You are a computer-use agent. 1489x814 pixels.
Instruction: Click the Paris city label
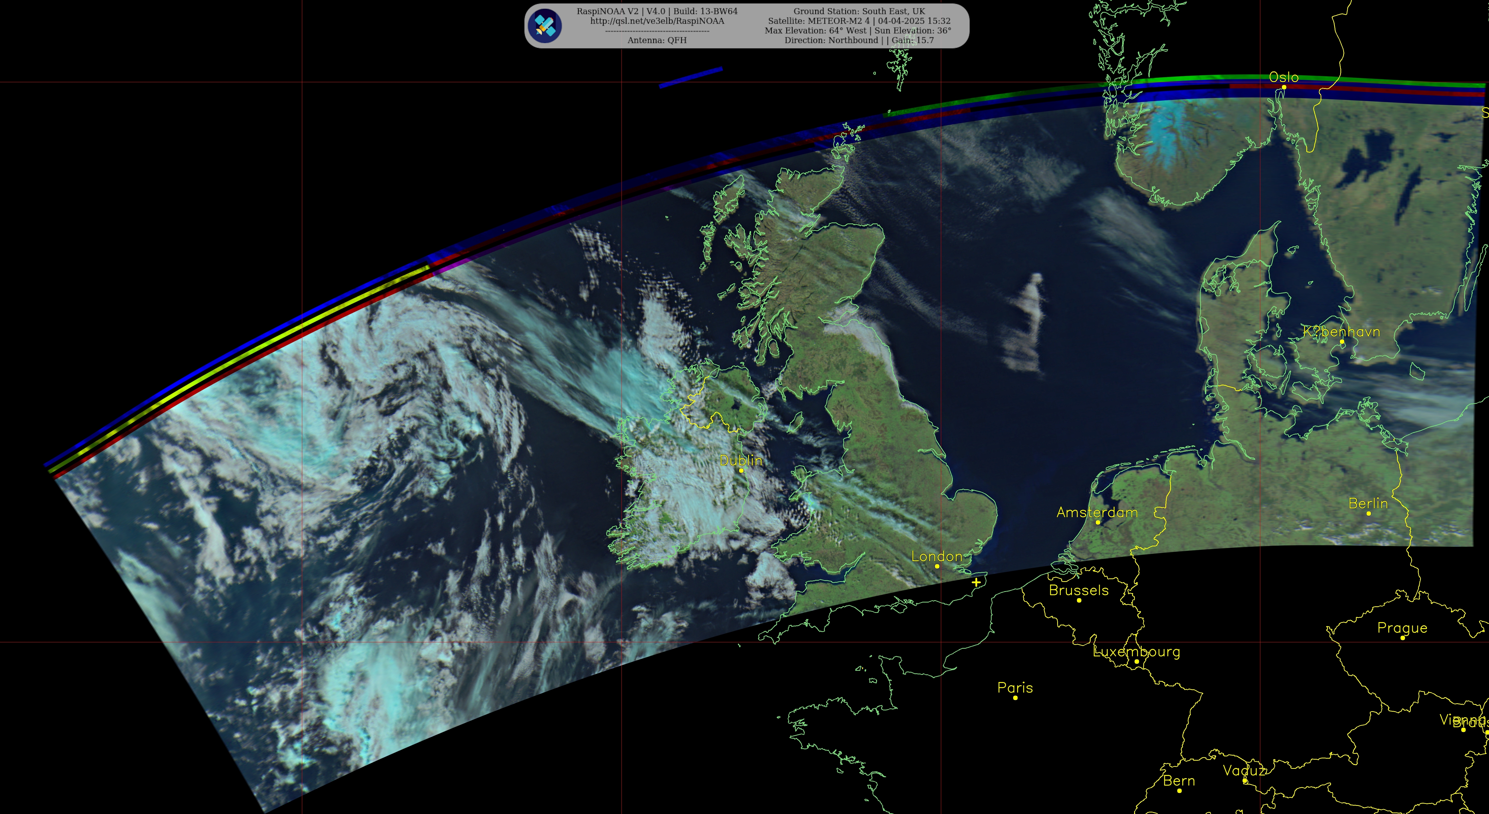[1015, 688]
